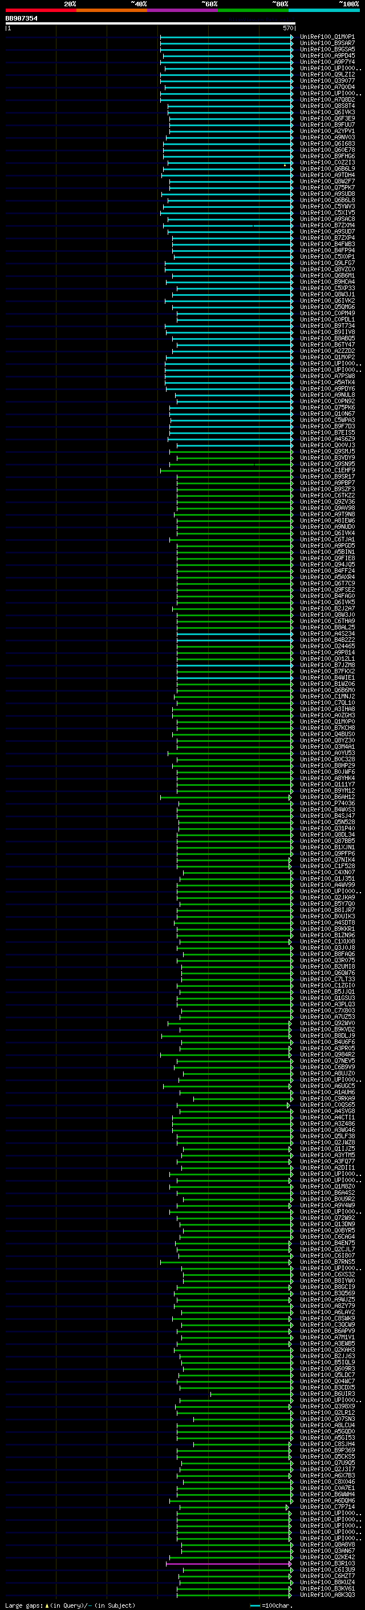Click the label UniRef100_Q8S8T4
Viewport: 365px width, 1610px height.
click(x=327, y=106)
